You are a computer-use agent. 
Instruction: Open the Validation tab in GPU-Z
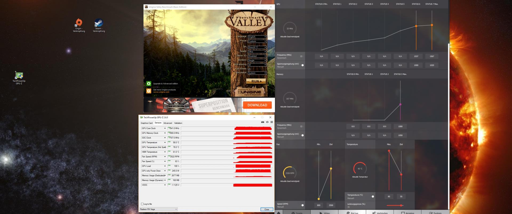click(x=178, y=123)
